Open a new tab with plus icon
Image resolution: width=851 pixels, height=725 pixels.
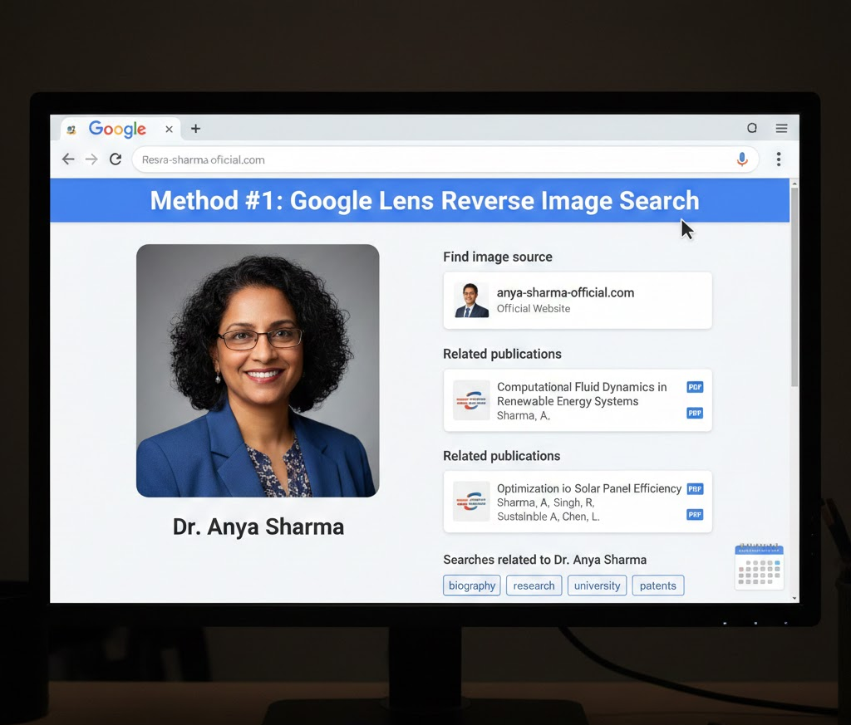[x=196, y=129]
